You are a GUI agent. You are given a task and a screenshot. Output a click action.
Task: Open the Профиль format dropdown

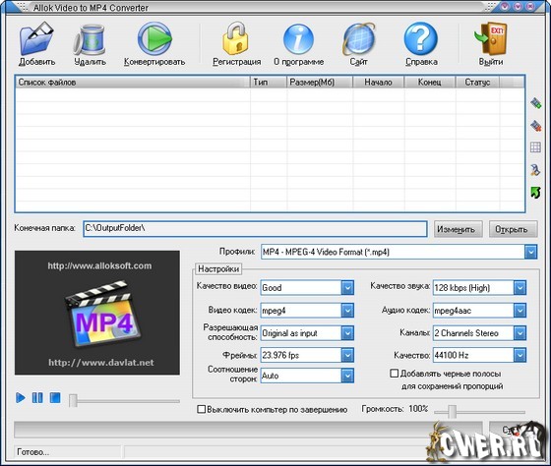tap(531, 252)
